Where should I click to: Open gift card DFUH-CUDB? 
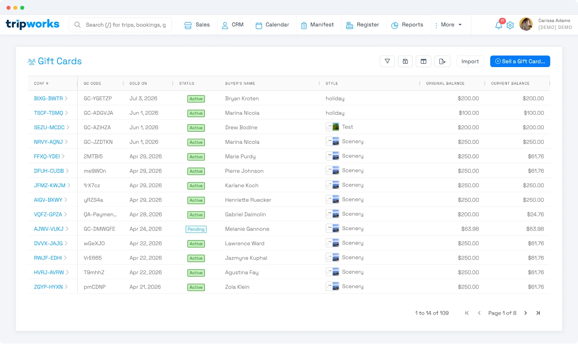tap(49, 171)
